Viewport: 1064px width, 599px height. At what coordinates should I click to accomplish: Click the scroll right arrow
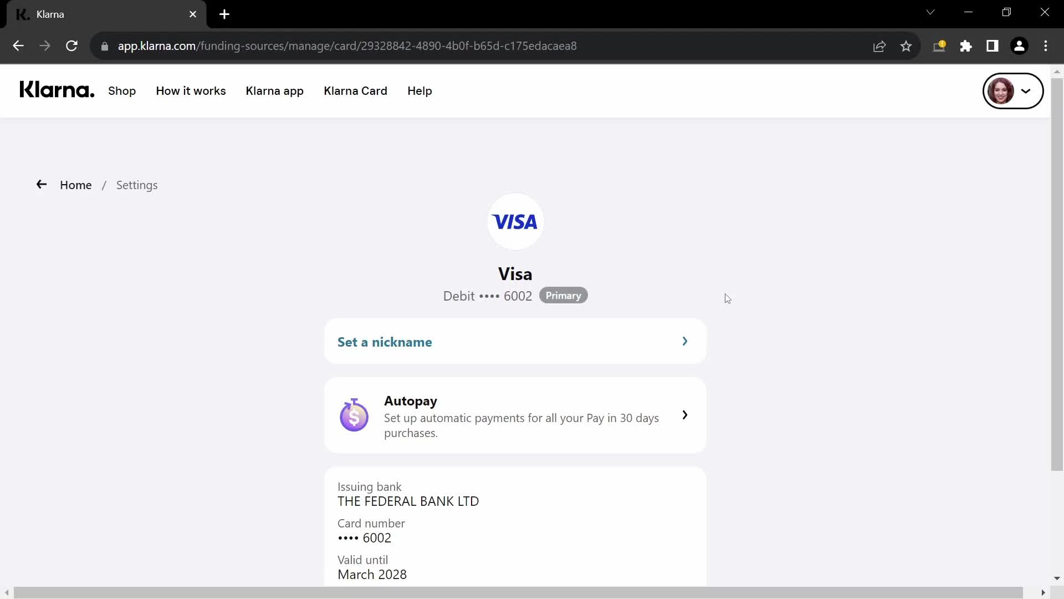pyautogui.click(x=1043, y=593)
